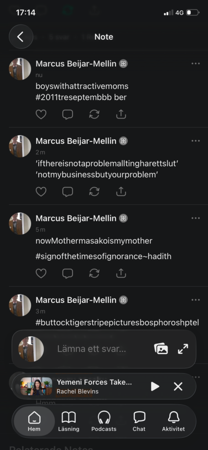Tap the Lämna ett svar reply field
The width and height of the screenshot is (208, 450).
tap(91, 349)
